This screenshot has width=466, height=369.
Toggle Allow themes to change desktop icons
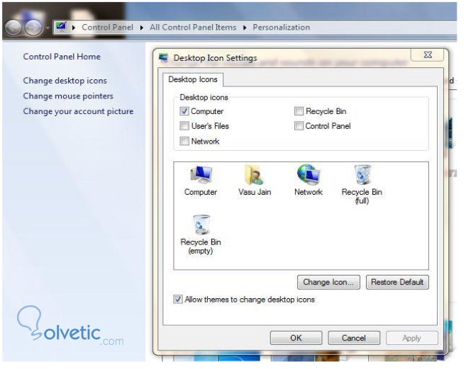(178, 300)
